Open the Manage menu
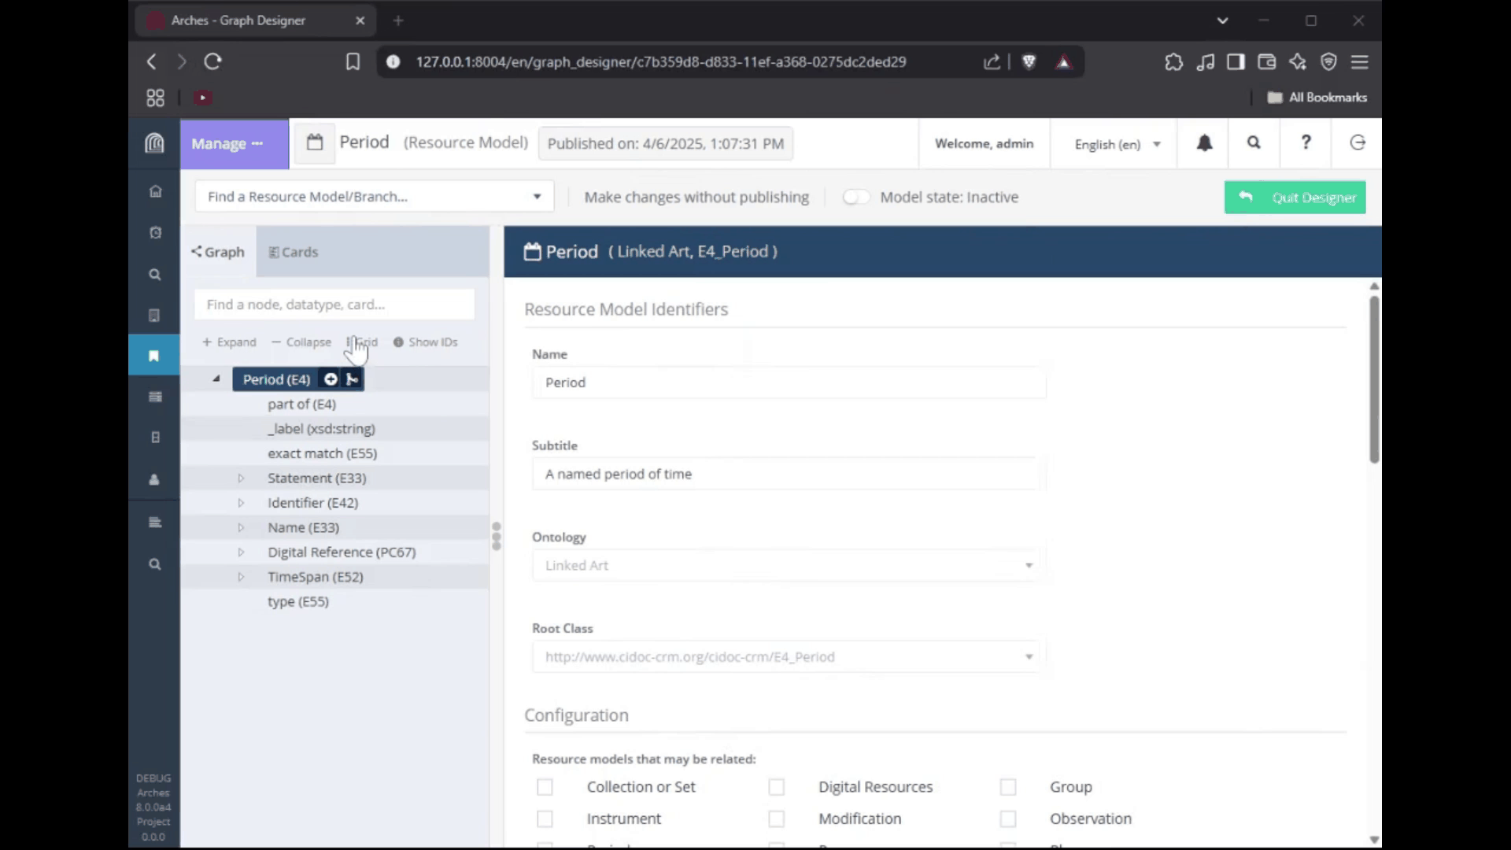The width and height of the screenshot is (1511, 850). tap(235, 143)
